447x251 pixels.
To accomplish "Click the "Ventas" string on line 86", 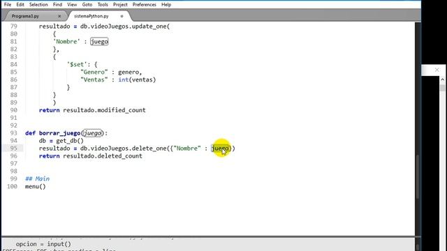I will pos(94,79).
